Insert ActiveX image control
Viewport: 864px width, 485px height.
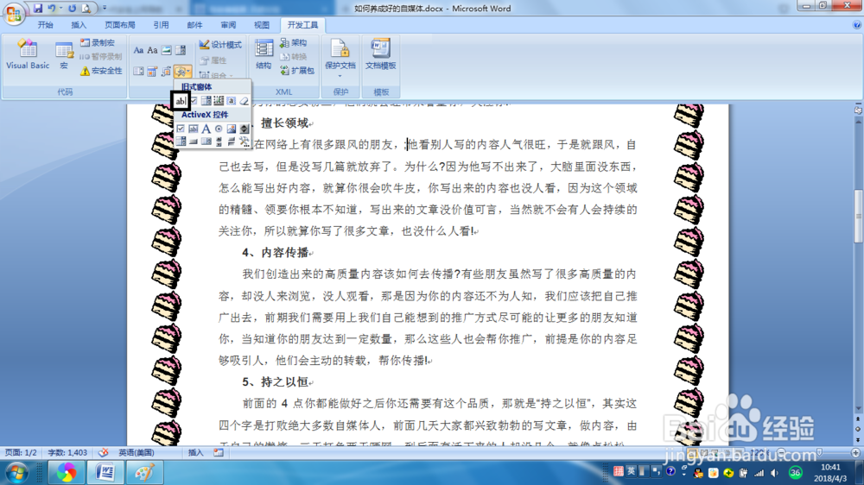pyautogui.click(x=232, y=129)
